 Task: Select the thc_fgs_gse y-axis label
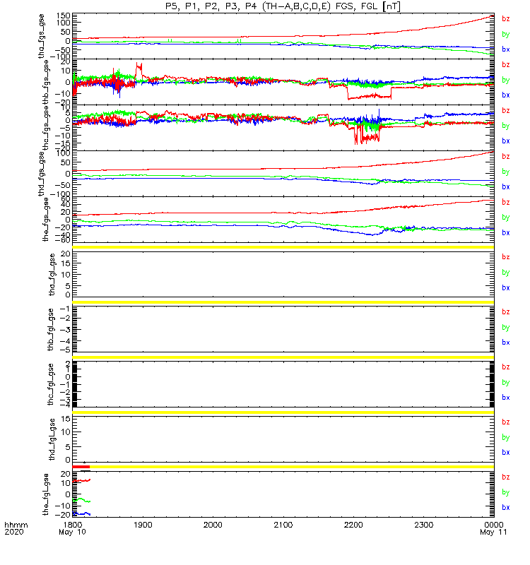[45, 128]
